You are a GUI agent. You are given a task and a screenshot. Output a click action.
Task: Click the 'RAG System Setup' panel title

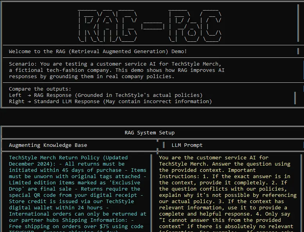[150, 133]
